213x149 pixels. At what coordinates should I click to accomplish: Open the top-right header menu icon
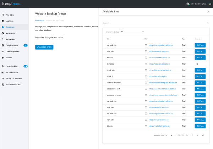(x=209, y=4)
